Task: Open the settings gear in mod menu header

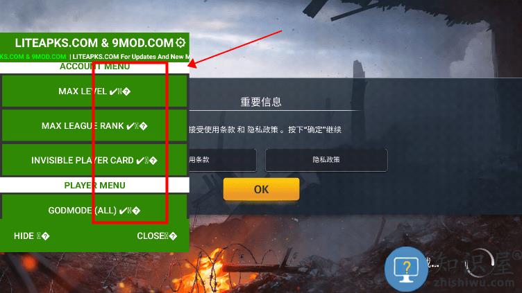Action: tap(180, 42)
